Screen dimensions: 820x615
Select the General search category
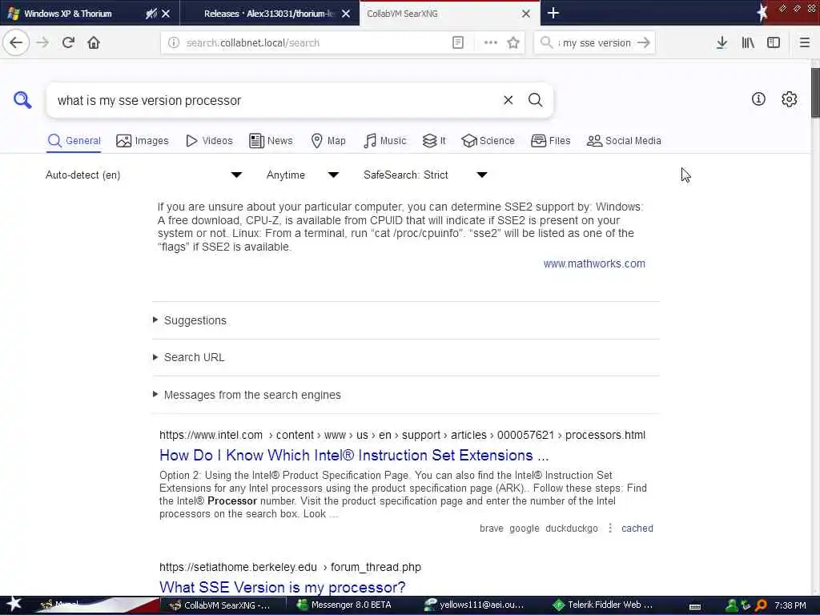tap(74, 141)
